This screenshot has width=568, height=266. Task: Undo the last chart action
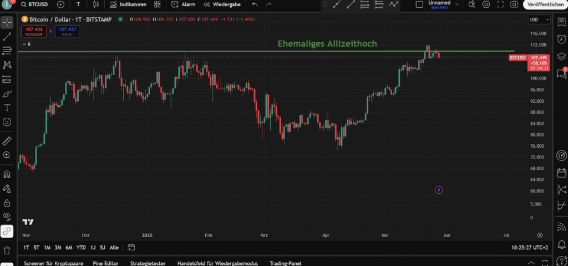click(255, 4)
